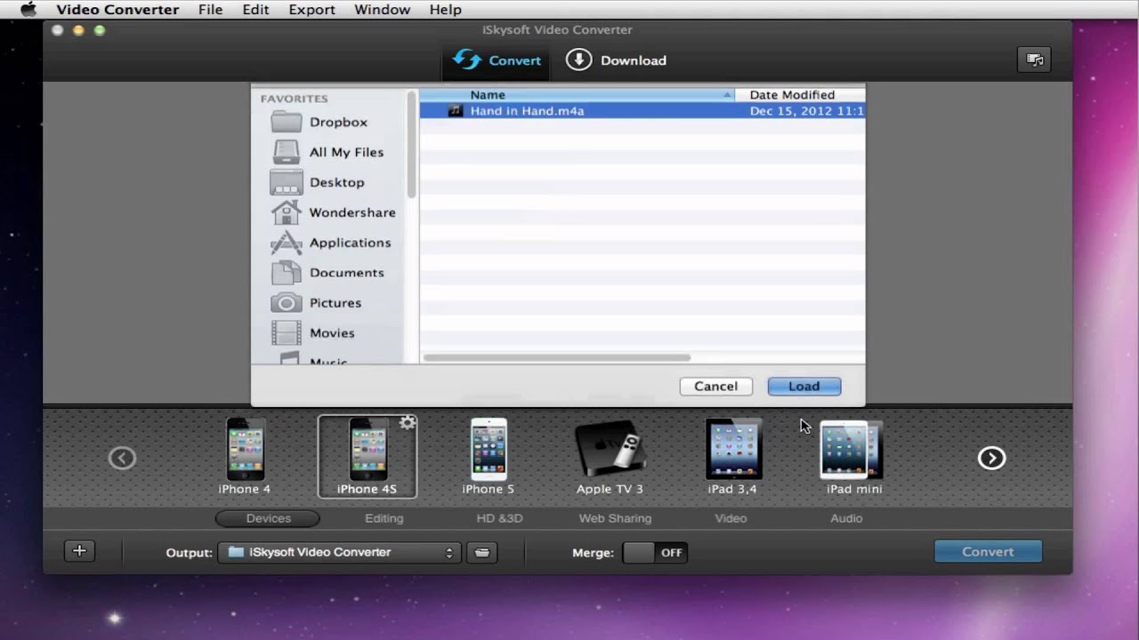Viewport: 1139px width, 640px height.
Task: Open the Apple menu
Action: [x=28, y=10]
